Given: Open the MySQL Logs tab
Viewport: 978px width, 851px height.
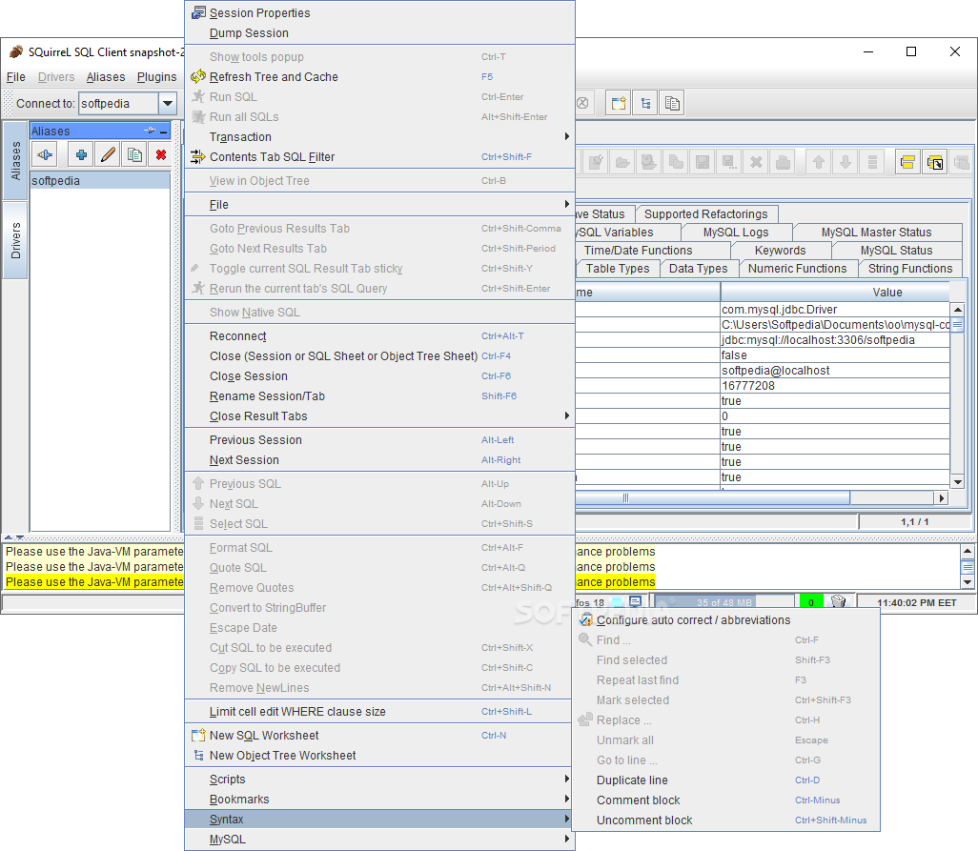Looking at the screenshot, I should point(736,232).
